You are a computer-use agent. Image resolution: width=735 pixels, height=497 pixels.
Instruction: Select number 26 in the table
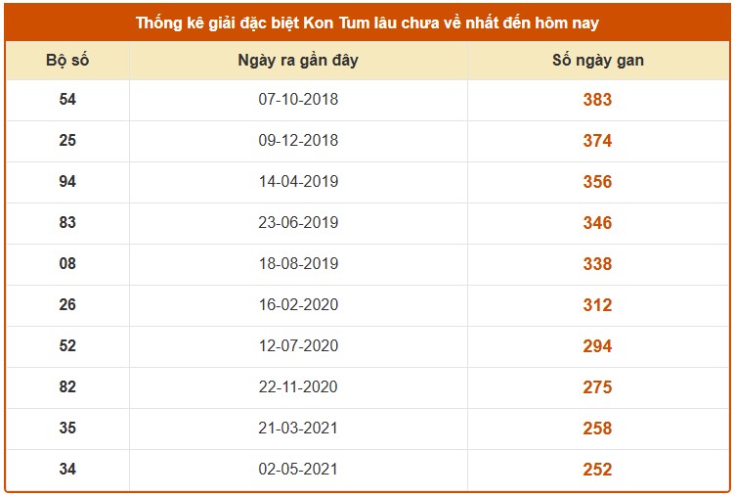pos(67,305)
